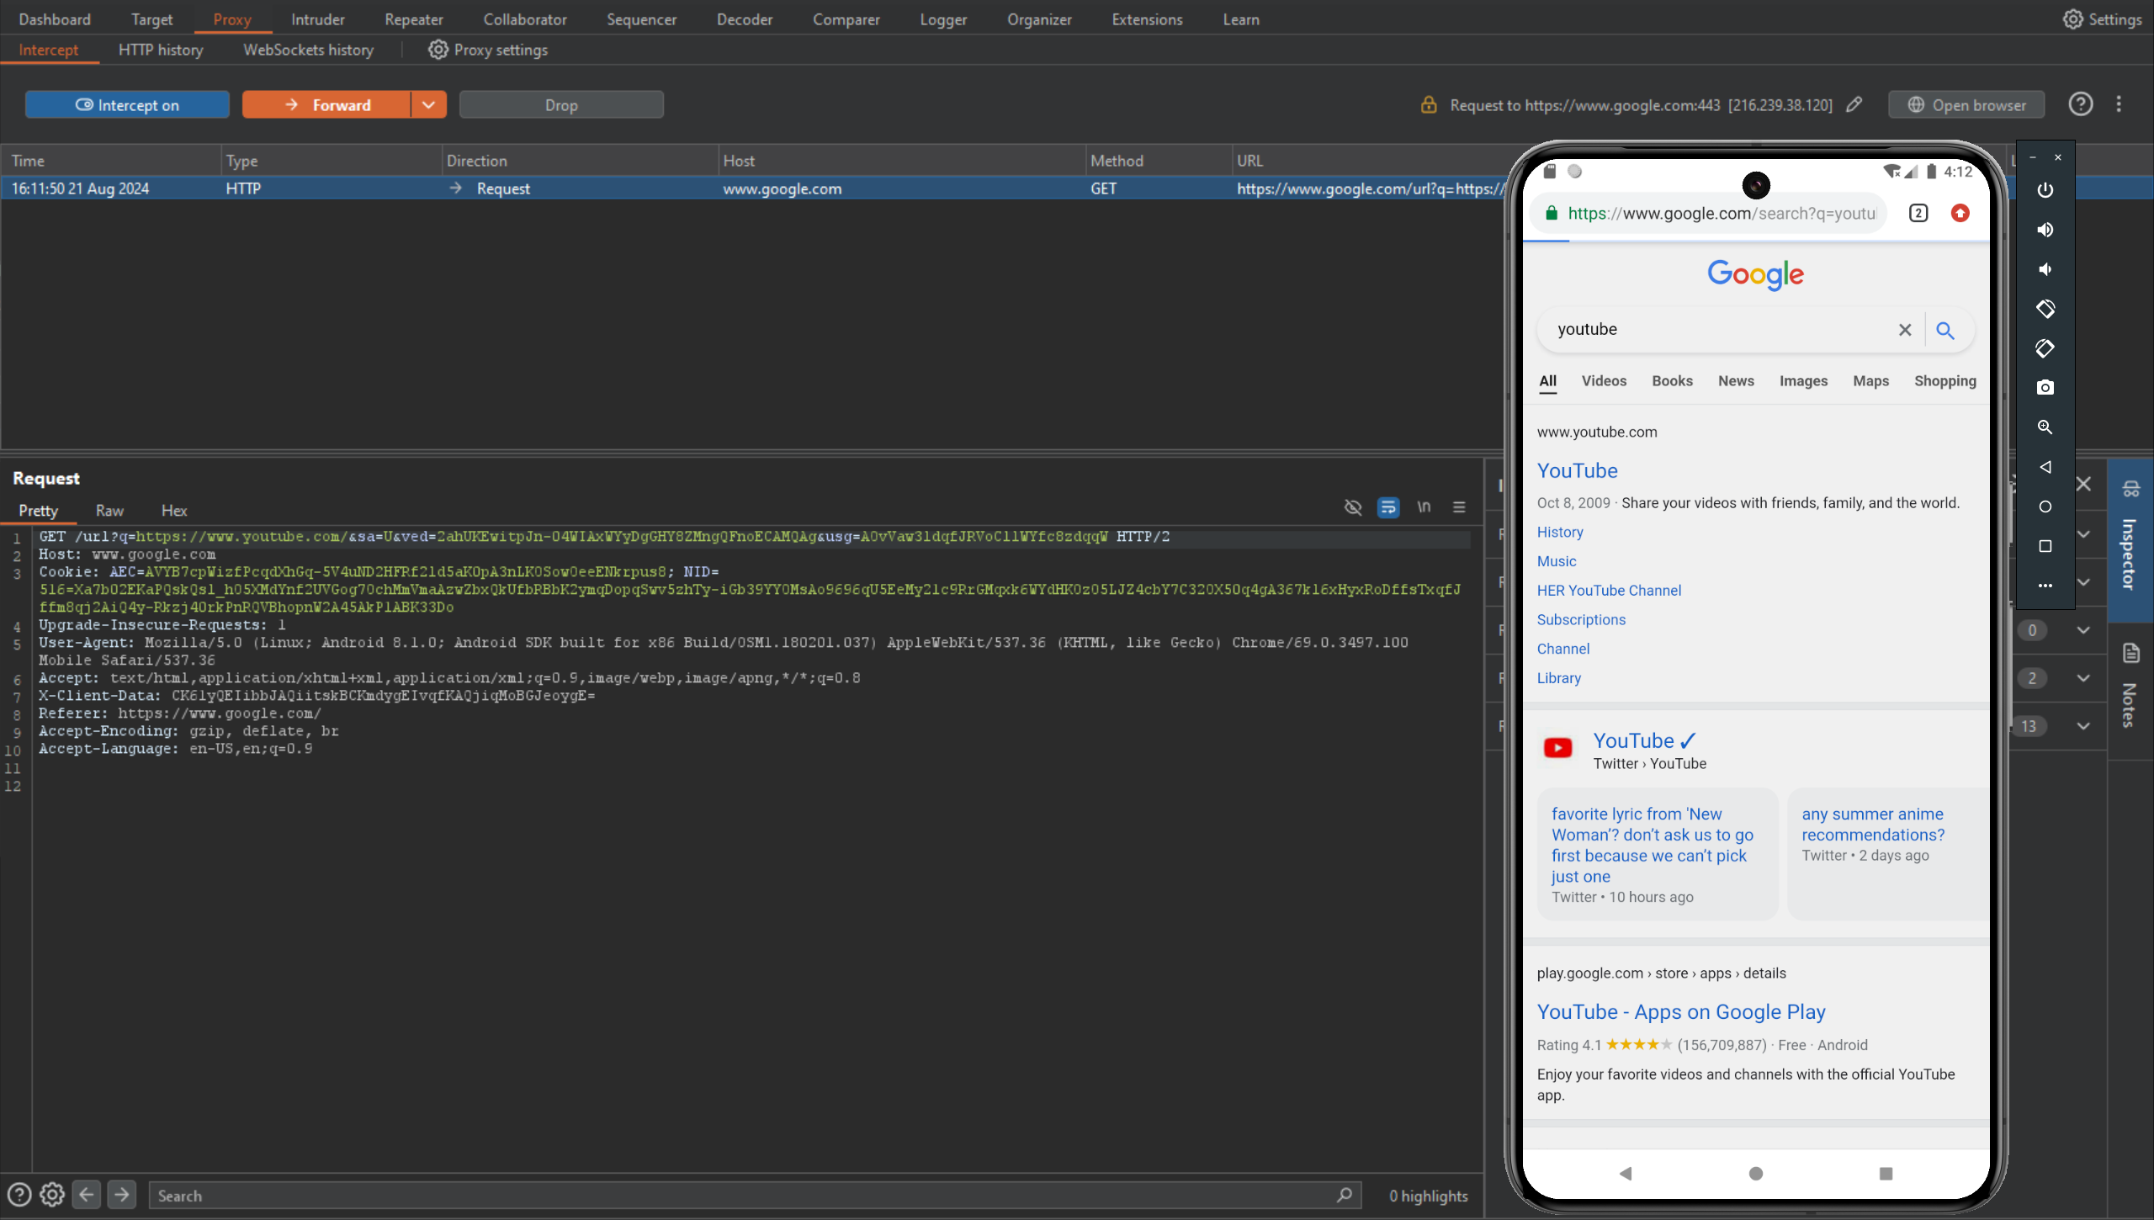This screenshot has height=1220, width=2154.
Task: Open the Repeater tab
Action: click(x=413, y=19)
